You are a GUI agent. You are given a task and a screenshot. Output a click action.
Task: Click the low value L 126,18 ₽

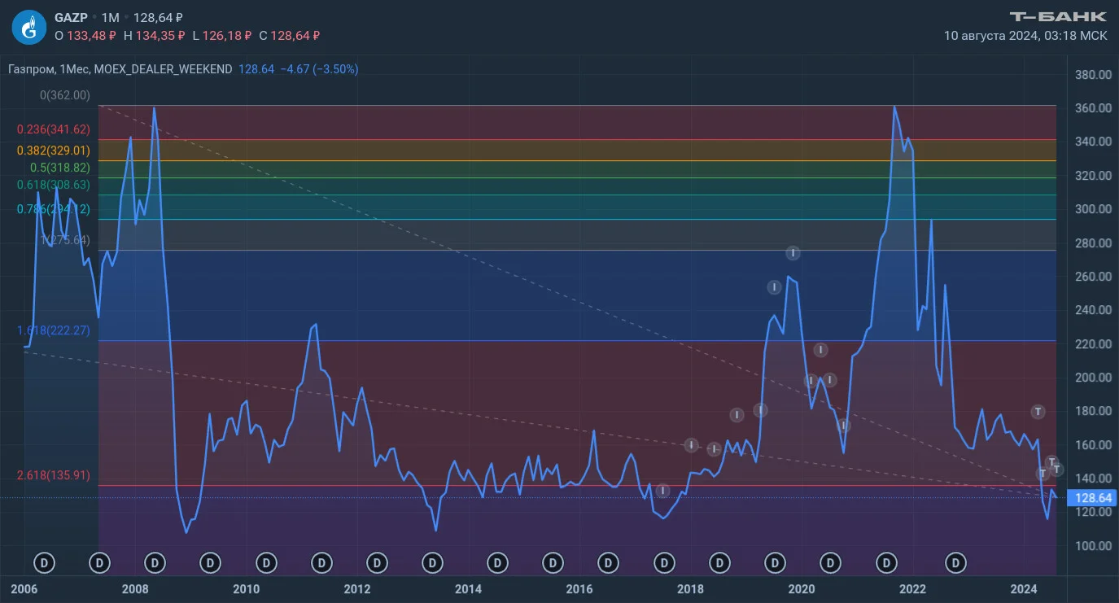pyautogui.click(x=221, y=35)
